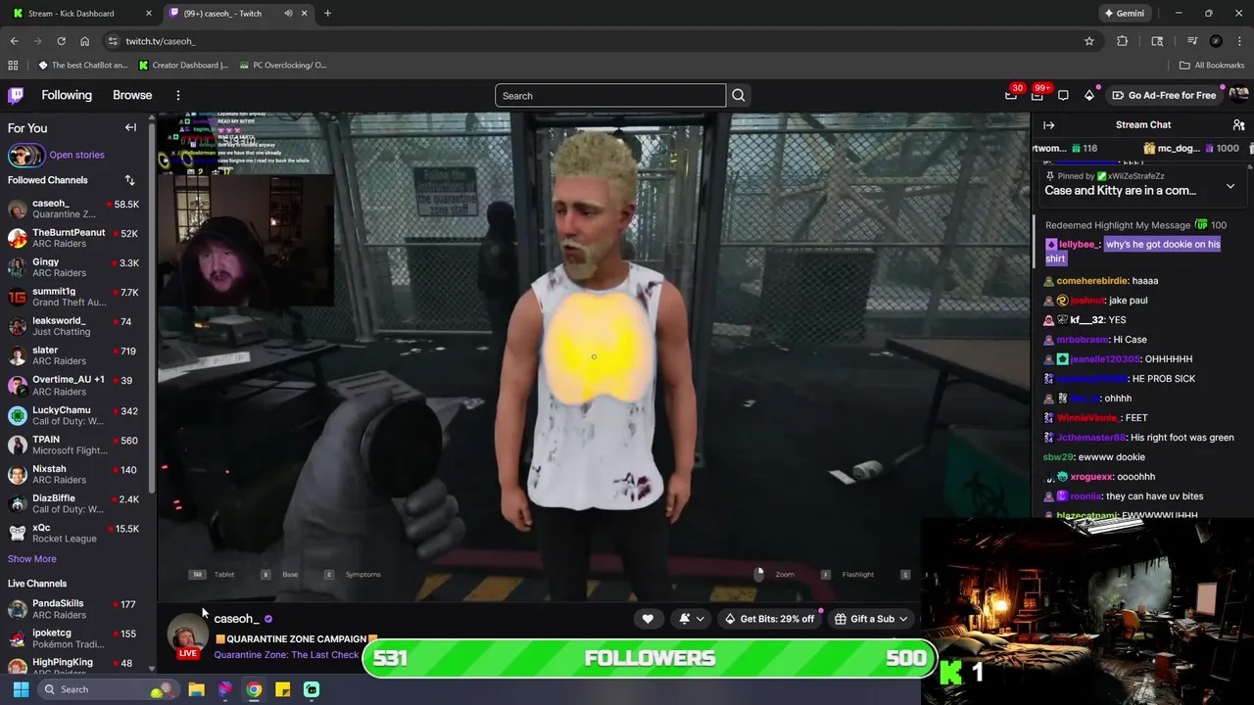Click the Chrome address bar URL
1254x705 pixels.
[x=161, y=41]
